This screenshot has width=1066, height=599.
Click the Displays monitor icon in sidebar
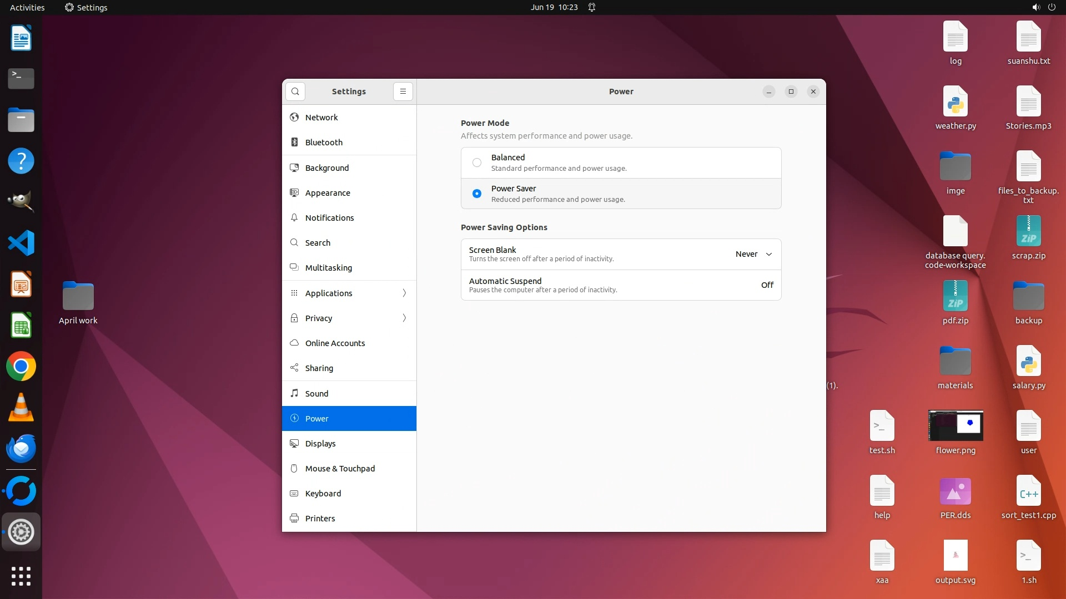[x=294, y=444]
